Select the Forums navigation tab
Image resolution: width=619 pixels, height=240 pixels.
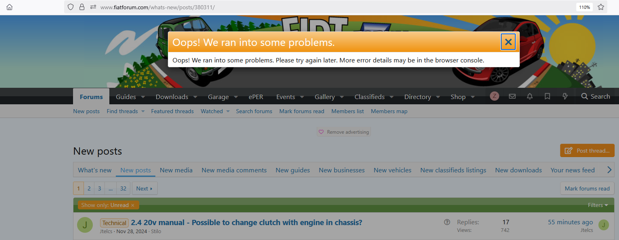91,97
